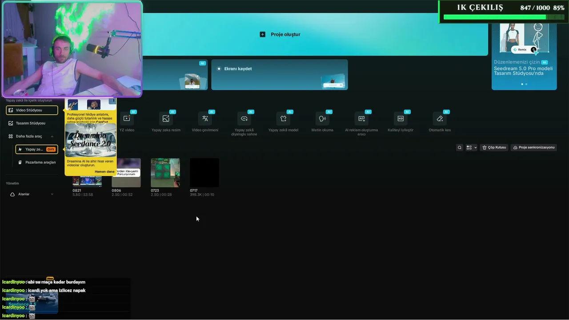Viewport: 569px width, 320px height.
Task: Start the Metin okuma tool
Action: point(322,119)
